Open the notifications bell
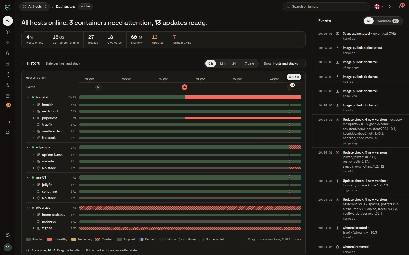The width and height of the screenshot is (409, 255). click(401, 7)
